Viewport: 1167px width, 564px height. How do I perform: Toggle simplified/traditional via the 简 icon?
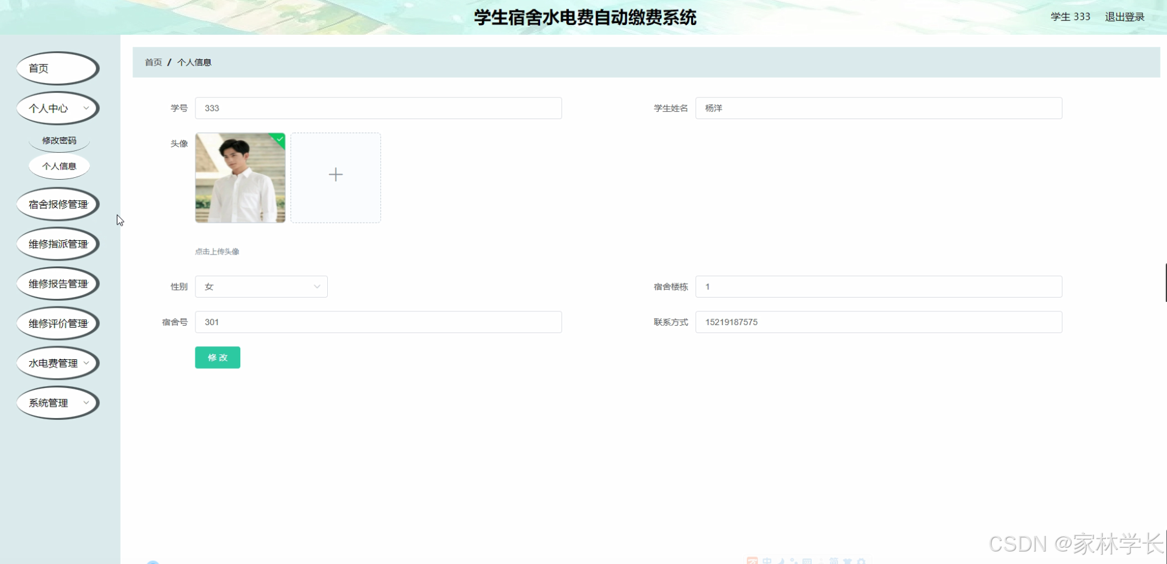tap(834, 560)
